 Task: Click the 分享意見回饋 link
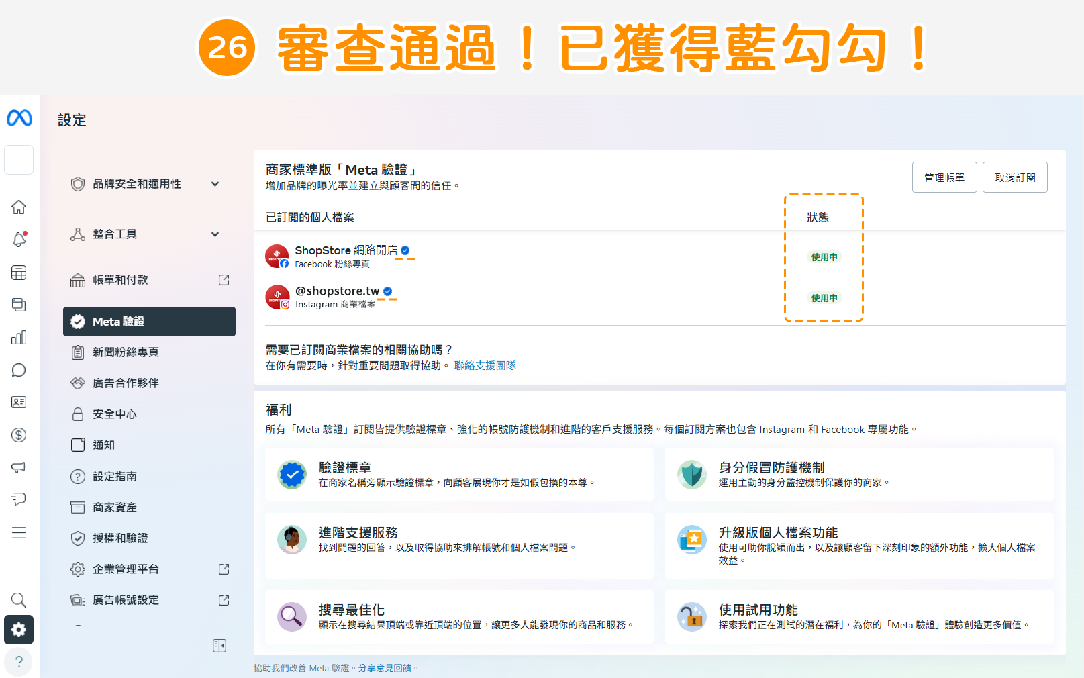point(385,668)
